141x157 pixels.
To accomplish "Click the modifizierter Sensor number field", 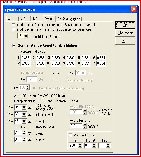I will (21, 36).
